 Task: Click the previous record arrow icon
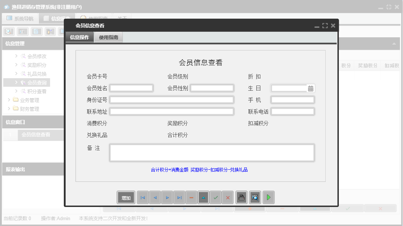coord(155,197)
